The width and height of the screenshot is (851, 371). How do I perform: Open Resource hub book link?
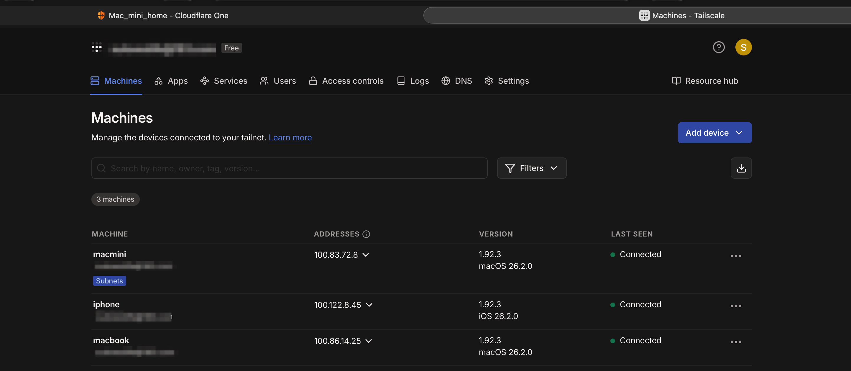705,81
